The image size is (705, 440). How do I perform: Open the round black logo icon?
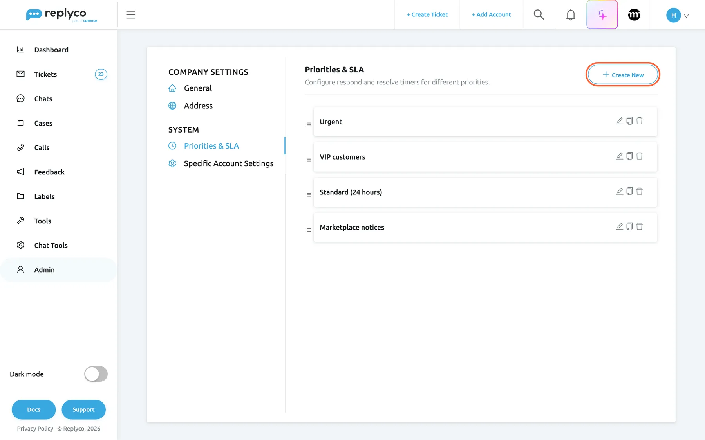634,15
